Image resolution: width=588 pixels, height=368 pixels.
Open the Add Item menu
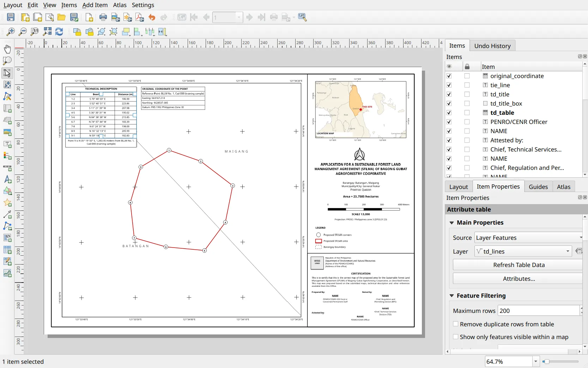point(95,5)
